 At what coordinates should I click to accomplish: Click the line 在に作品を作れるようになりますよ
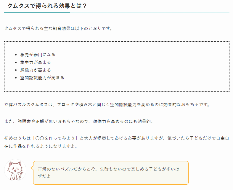click(41, 146)
